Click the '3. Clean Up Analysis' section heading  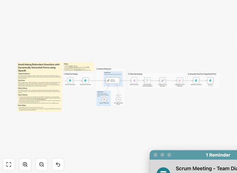point(135,74)
